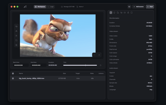This screenshot has height=105, width=166.
Task: Click the Frame rate value 24 fps
Action: [150, 46]
